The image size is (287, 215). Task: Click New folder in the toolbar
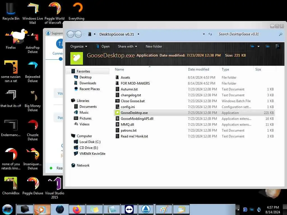tap(154, 46)
